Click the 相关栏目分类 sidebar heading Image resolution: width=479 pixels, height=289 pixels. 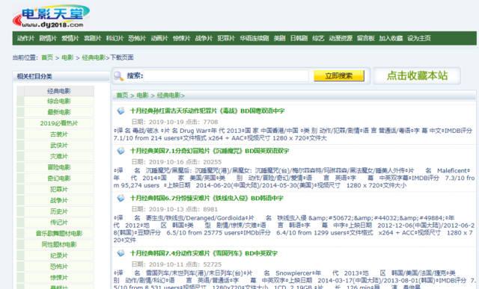(34, 76)
